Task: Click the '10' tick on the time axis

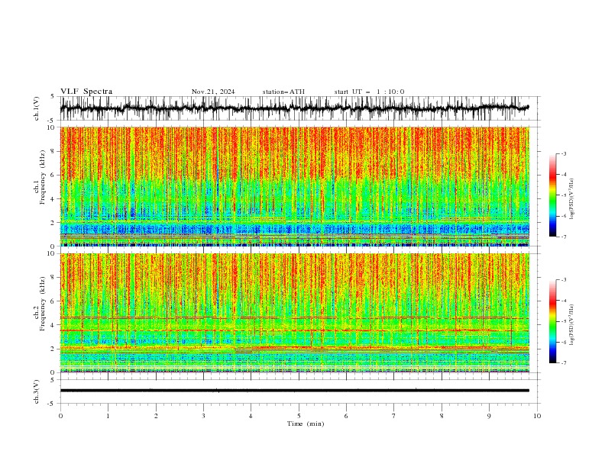Action: coord(537,416)
